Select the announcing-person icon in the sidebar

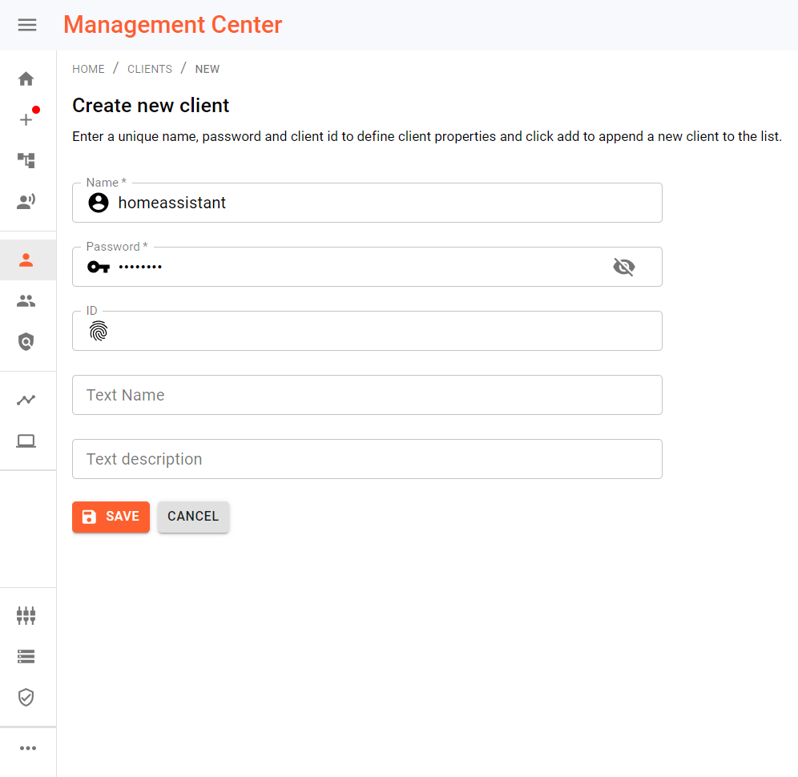(26, 200)
